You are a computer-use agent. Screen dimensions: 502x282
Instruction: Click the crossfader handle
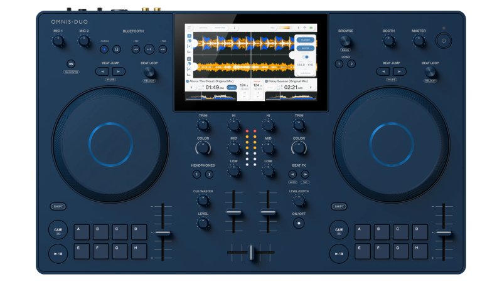(250, 252)
